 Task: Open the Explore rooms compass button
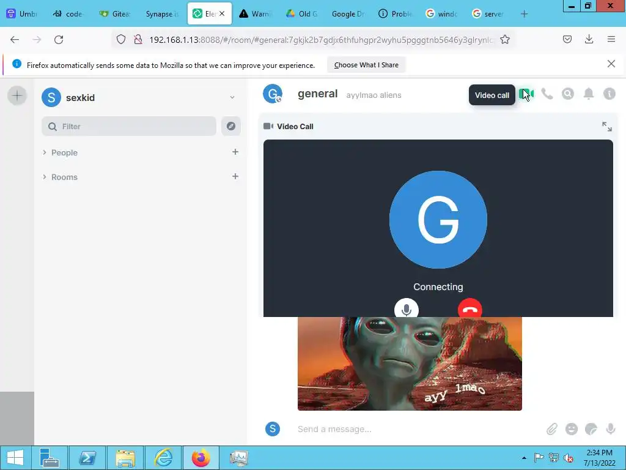pyautogui.click(x=230, y=126)
